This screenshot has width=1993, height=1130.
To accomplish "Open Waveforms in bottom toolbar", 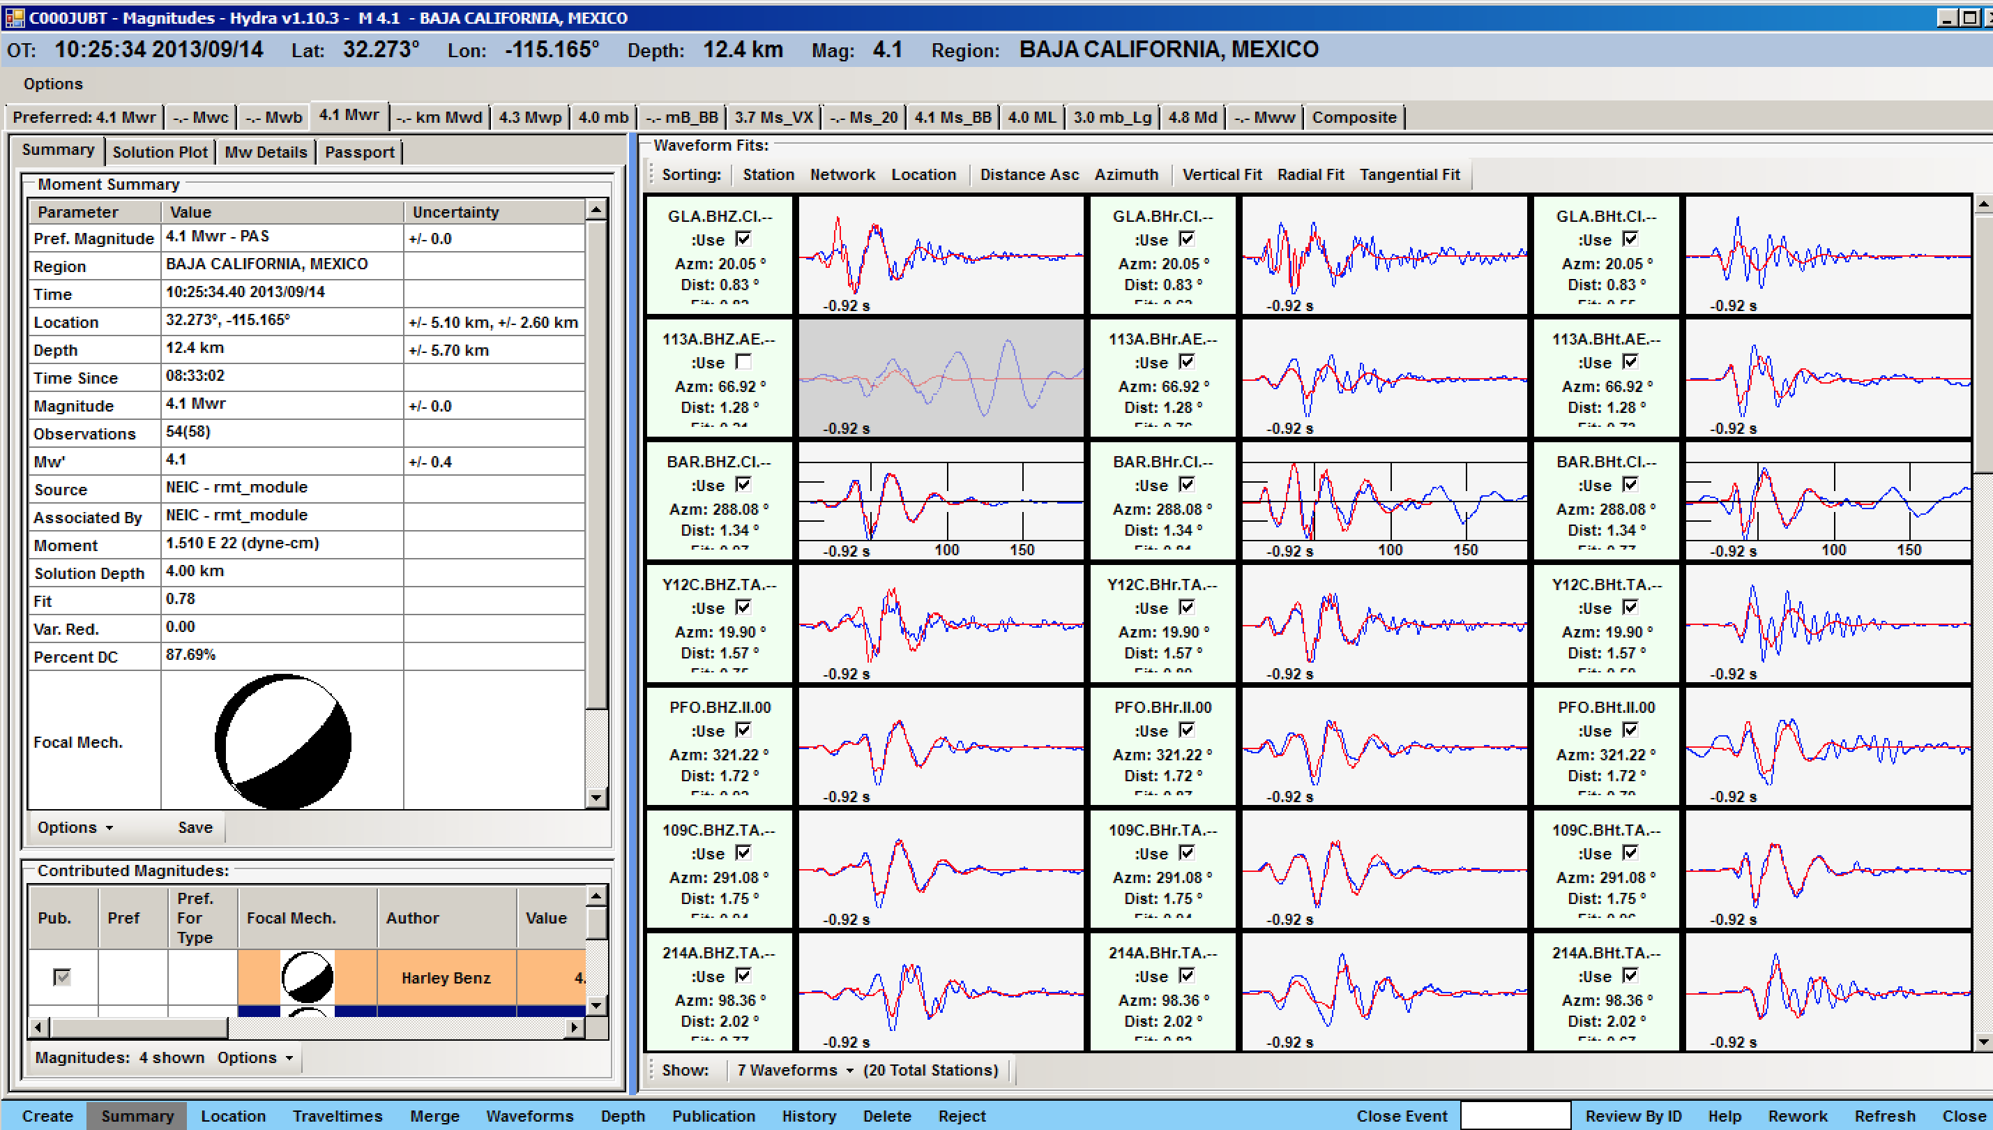I will [x=530, y=1115].
